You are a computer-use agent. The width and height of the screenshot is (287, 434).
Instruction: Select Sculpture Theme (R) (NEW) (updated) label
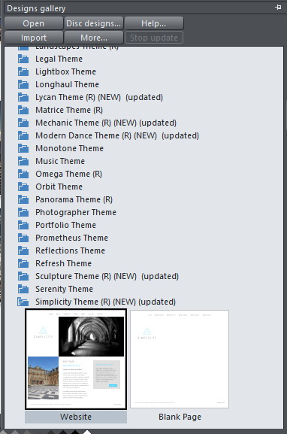(107, 276)
